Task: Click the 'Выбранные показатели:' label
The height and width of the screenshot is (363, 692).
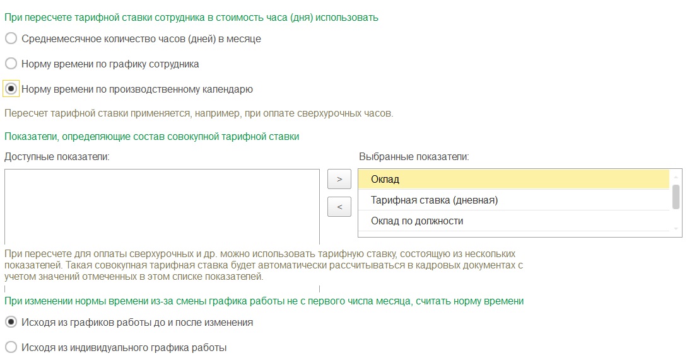Action: click(414, 156)
